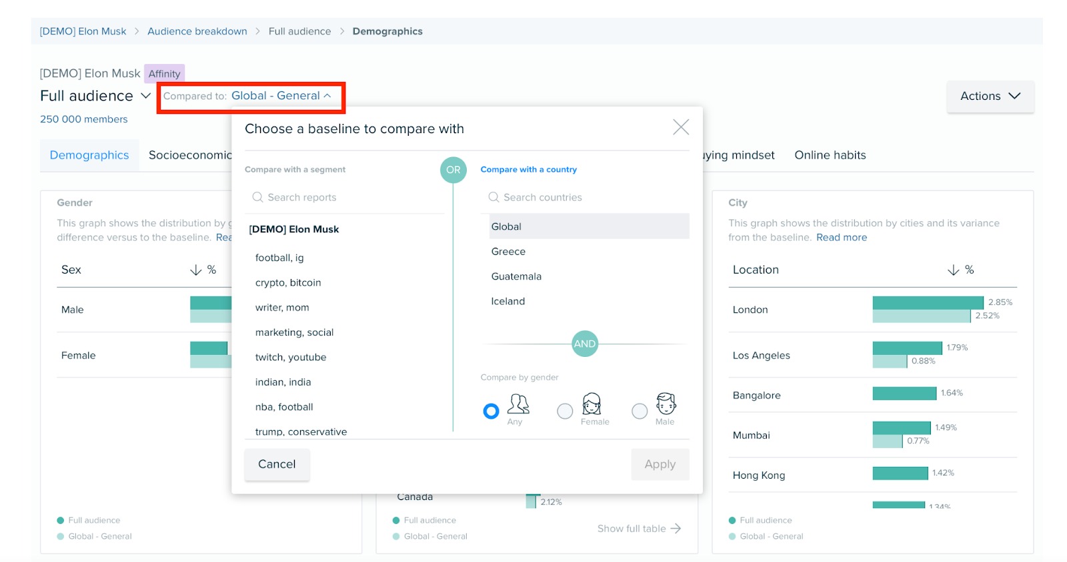Image resolution: width=1067 pixels, height=562 pixels.
Task: Select the twitch, youtube segment
Action: tap(291, 357)
